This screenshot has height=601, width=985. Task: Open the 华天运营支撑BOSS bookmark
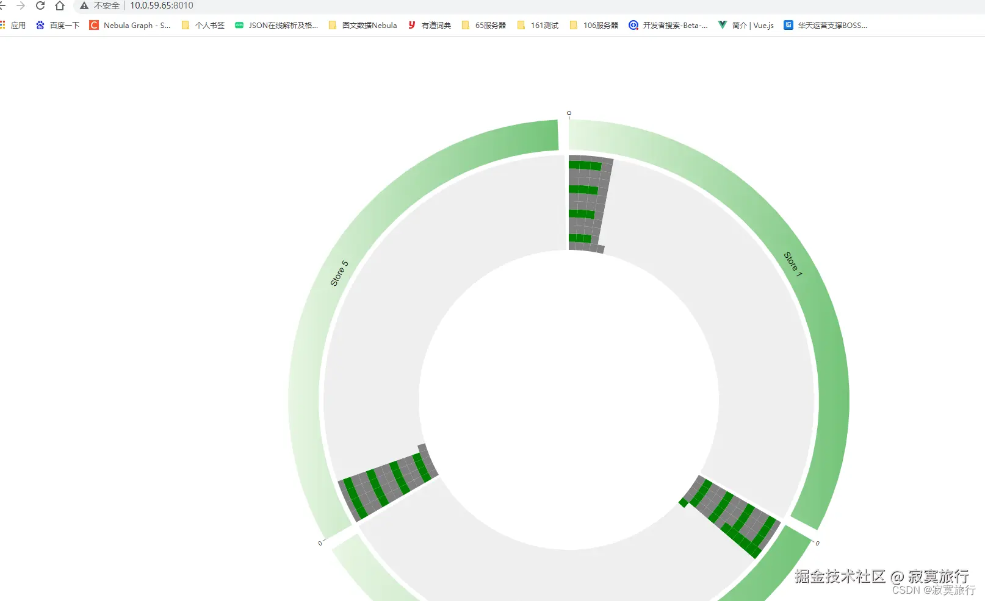point(826,25)
